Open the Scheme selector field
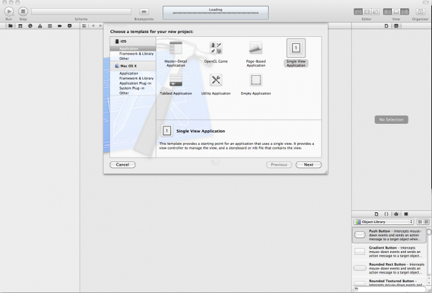Image resolution: width=432 pixels, height=293 pixels. (81, 11)
